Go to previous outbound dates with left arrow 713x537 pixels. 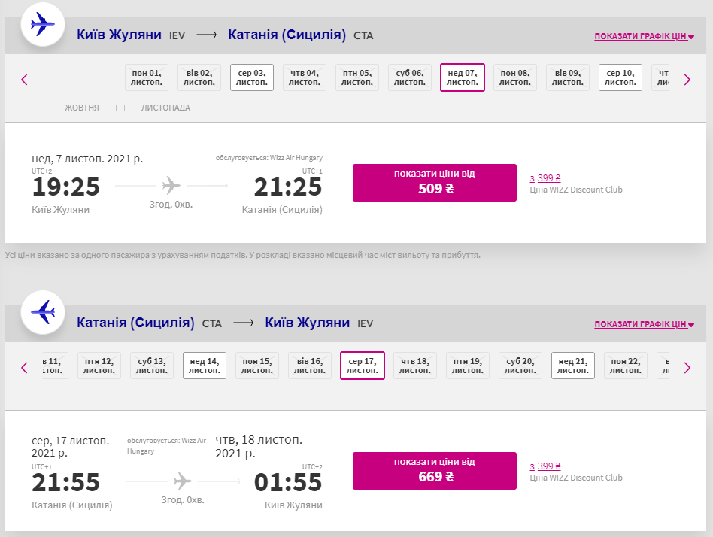(24, 79)
